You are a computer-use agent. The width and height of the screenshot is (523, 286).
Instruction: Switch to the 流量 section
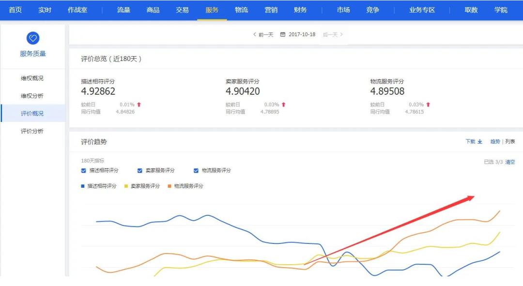pos(123,9)
